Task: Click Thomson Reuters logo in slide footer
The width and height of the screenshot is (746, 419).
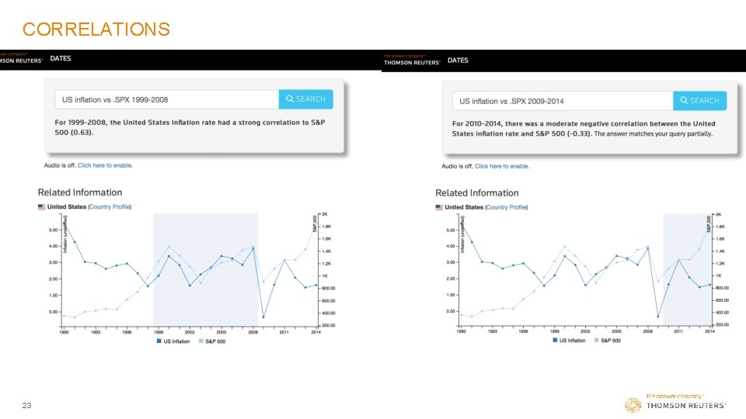Action: [x=675, y=403]
